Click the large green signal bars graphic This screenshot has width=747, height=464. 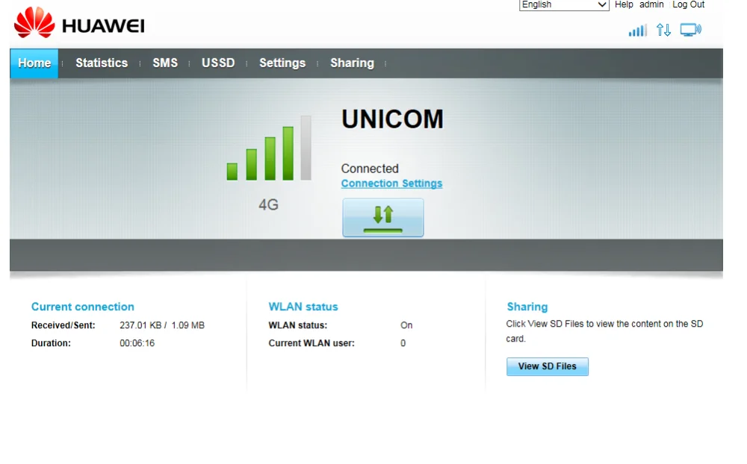click(269, 148)
